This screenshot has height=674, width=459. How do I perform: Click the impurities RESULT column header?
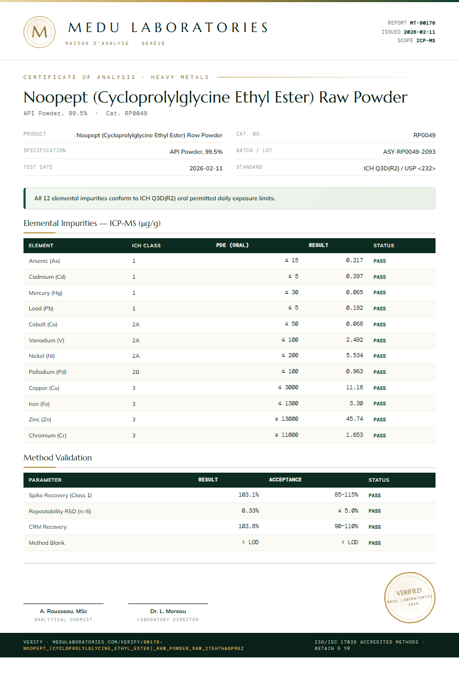[319, 246]
